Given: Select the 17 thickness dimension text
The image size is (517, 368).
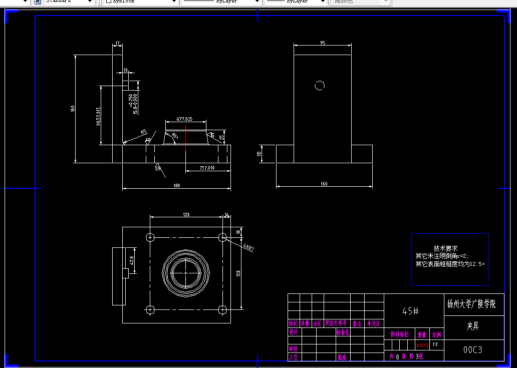Looking at the screenshot, I should coord(117,44).
